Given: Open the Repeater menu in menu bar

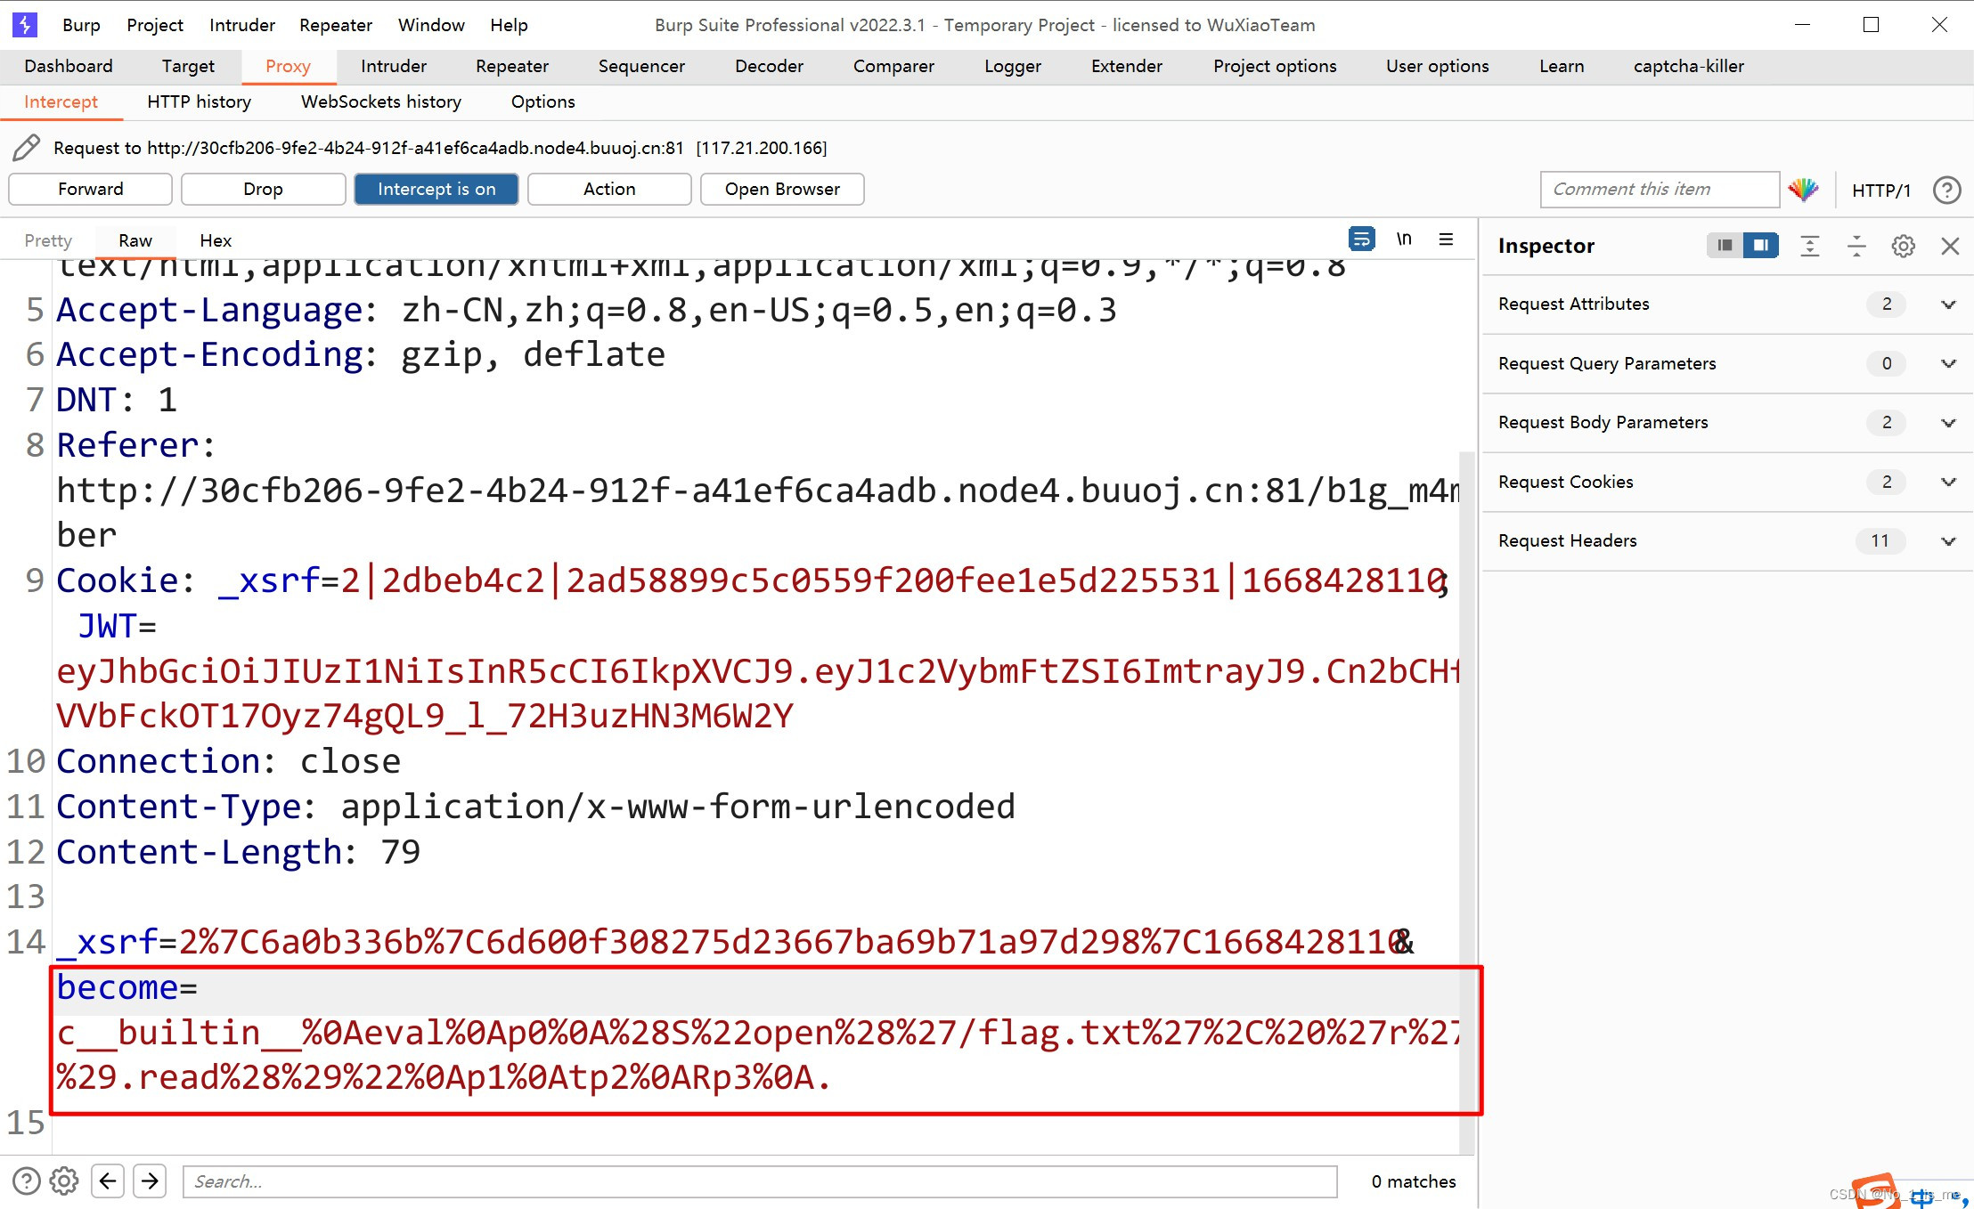Looking at the screenshot, I should point(336,25).
